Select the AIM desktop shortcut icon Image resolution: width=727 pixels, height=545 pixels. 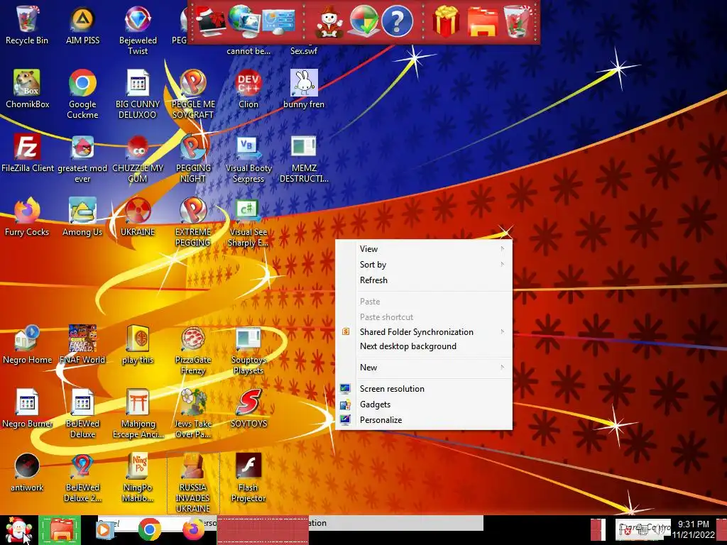[82, 26]
